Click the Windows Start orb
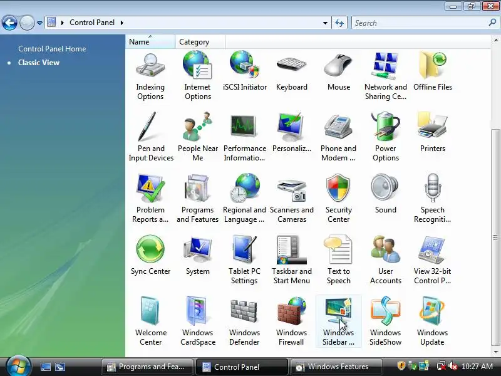 click(x=18, y=367)
